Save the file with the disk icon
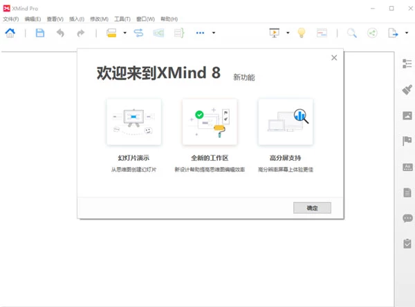 pyautogui.click(x=40, y=33)
